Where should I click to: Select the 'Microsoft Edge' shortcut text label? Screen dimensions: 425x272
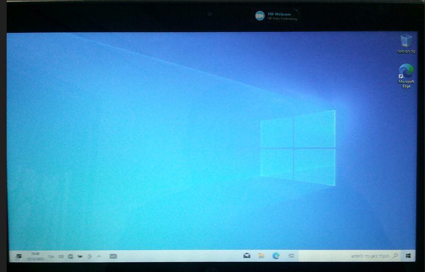(406, 84)
